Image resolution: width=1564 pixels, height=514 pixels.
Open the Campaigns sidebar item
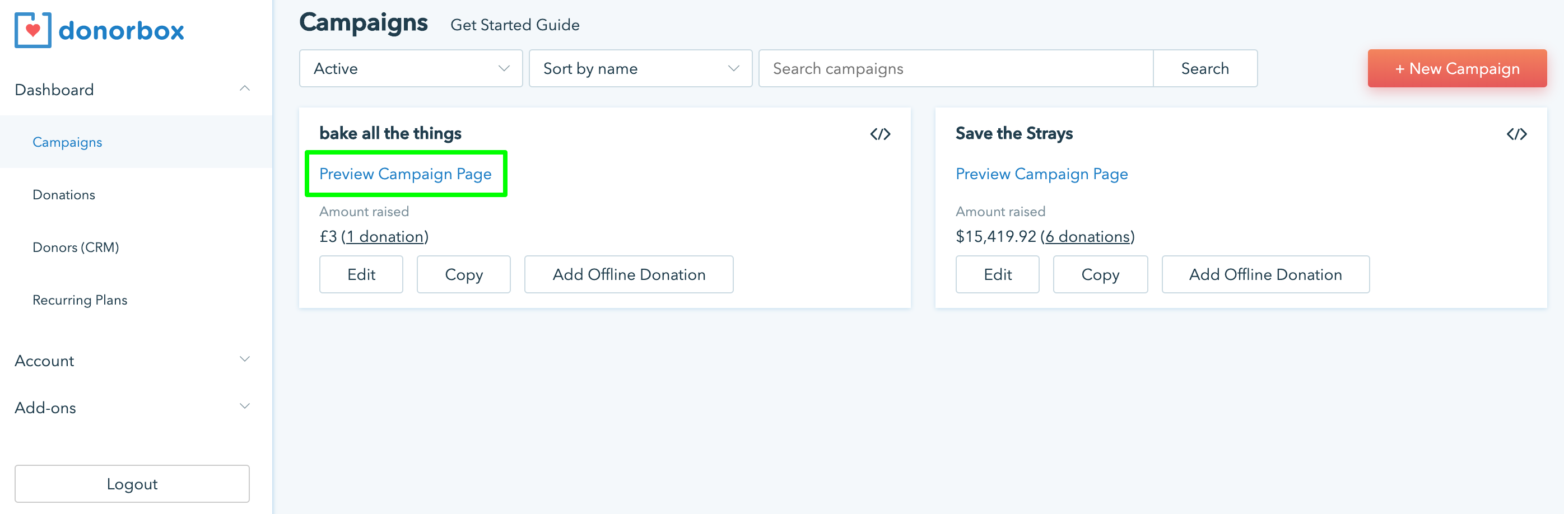point(67,142)
